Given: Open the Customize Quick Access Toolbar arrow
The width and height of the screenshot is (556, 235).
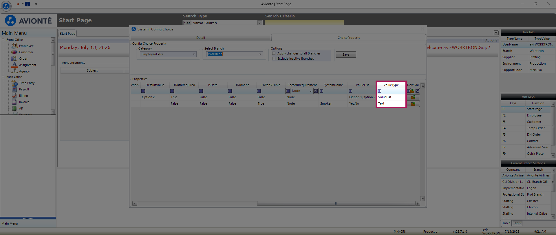Looking at the screenshot, I should point(36,4).
